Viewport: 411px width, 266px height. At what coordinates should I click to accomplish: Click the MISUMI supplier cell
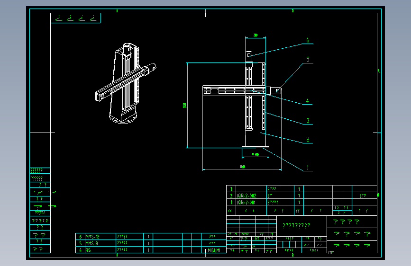coord(214,250)
